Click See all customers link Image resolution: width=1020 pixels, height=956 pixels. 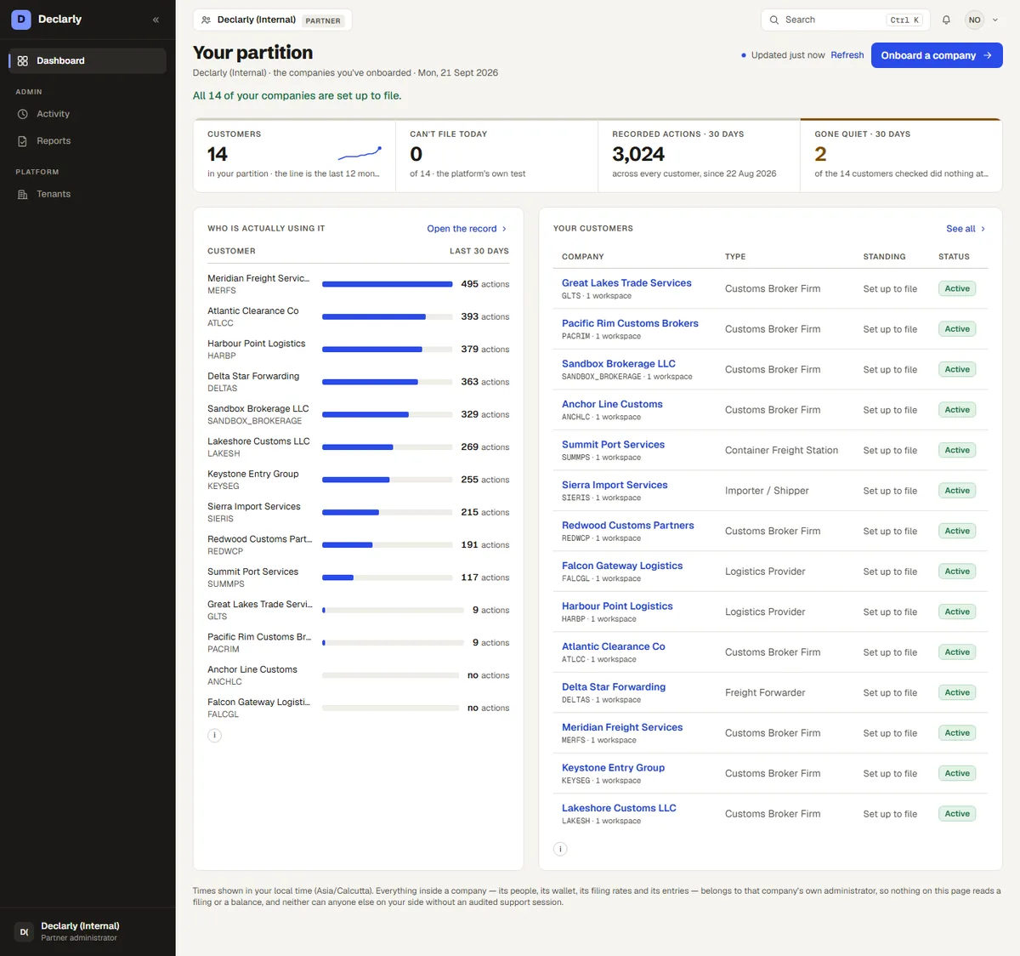pos(966,229)
